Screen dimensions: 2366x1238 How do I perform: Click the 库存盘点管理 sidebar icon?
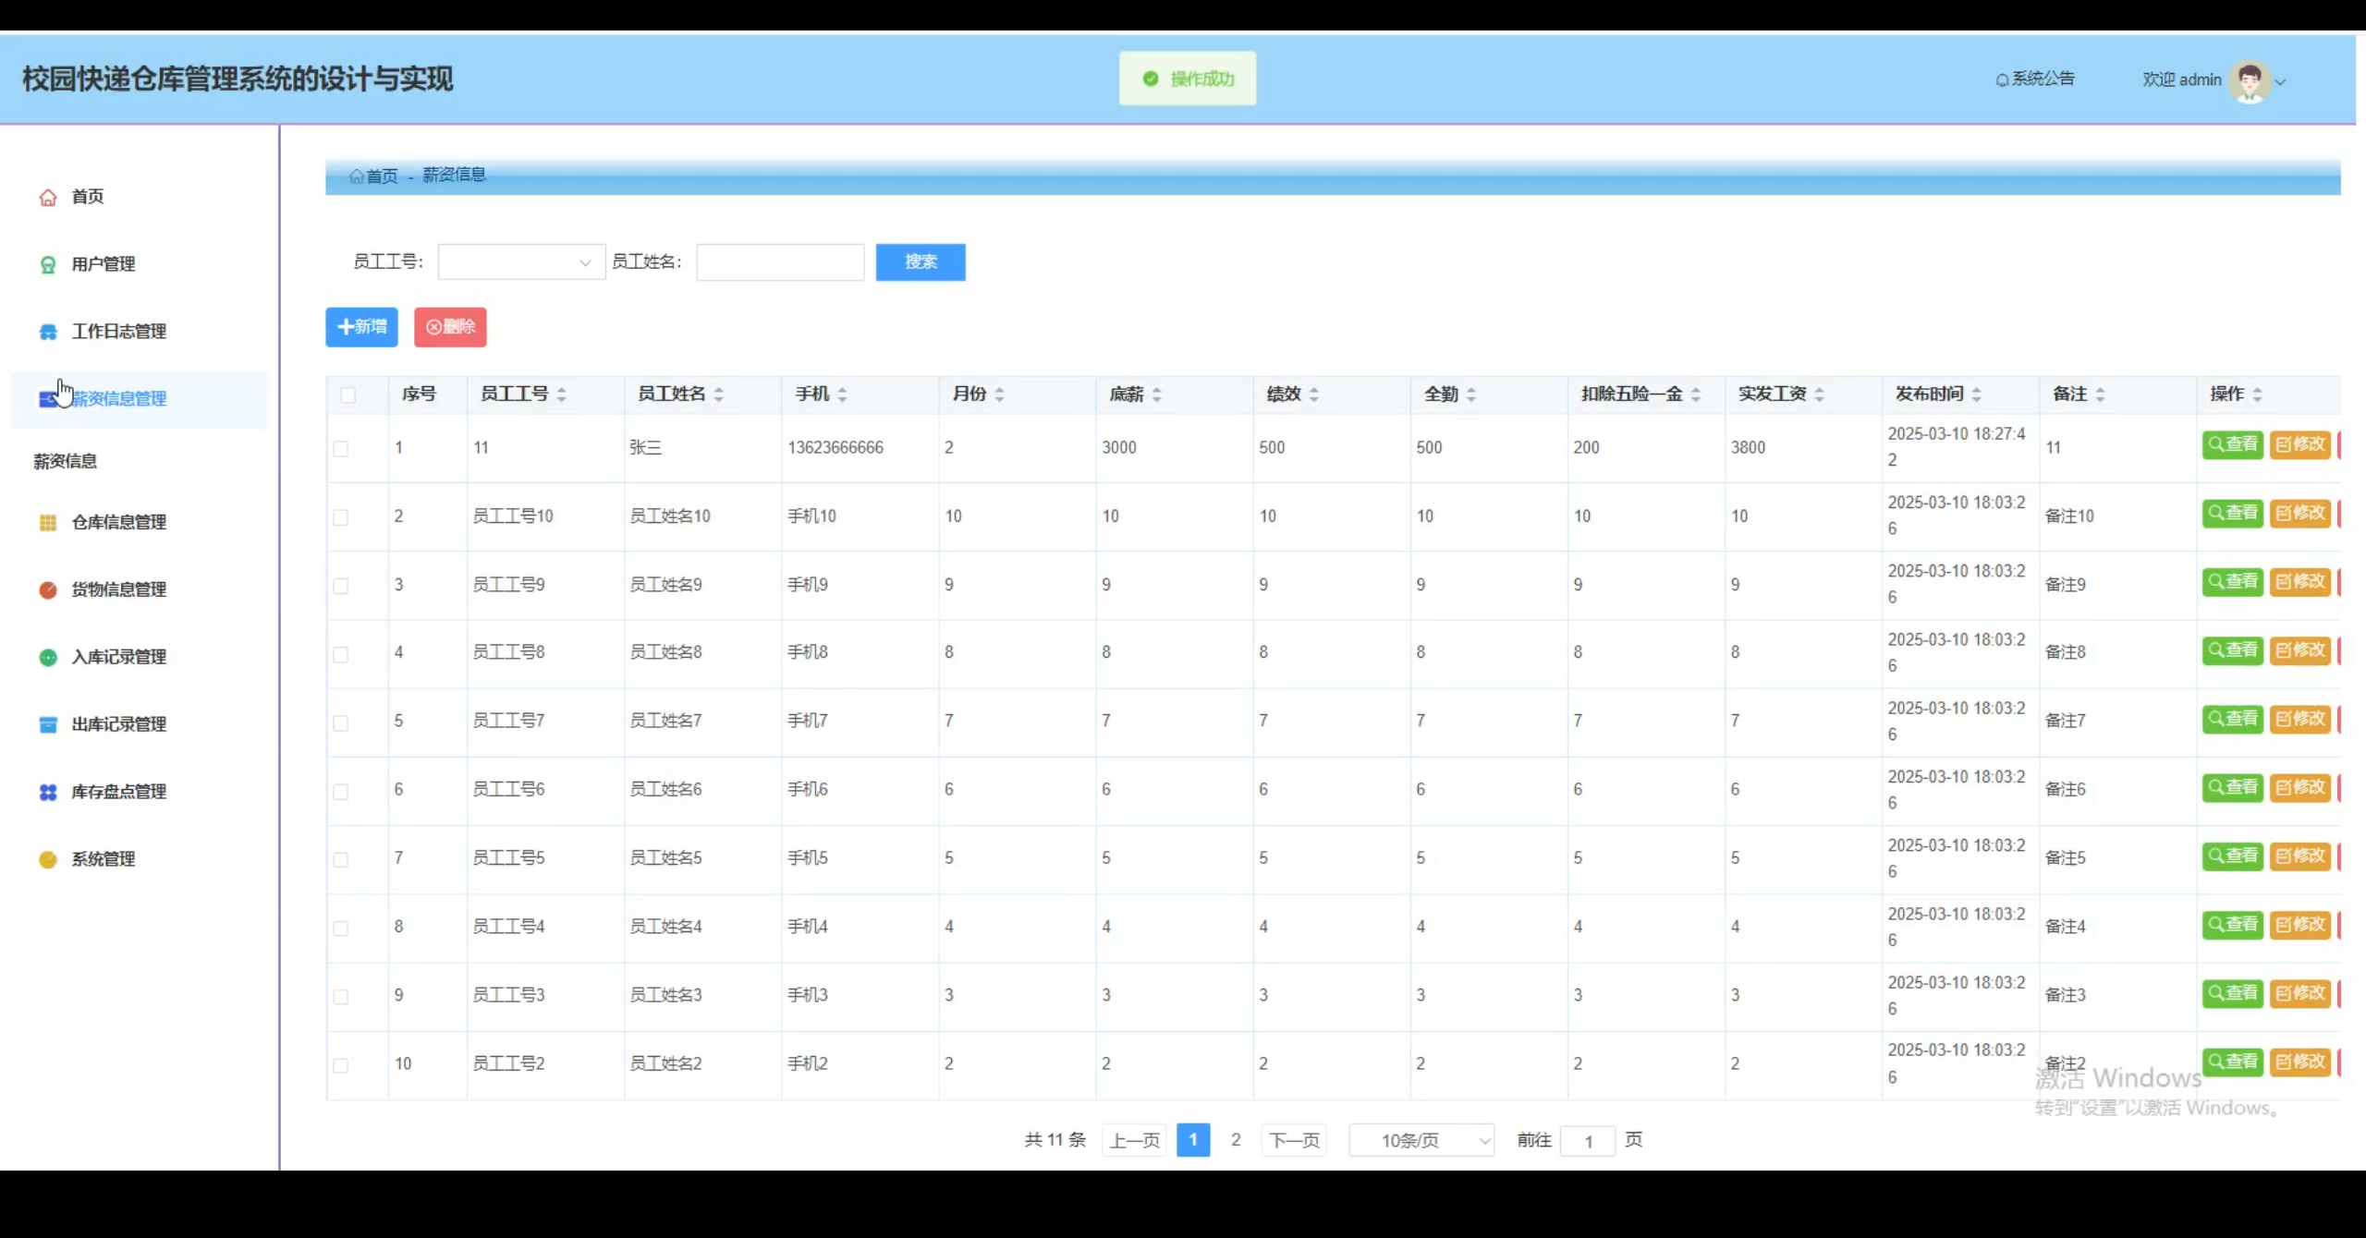[48, 793]
